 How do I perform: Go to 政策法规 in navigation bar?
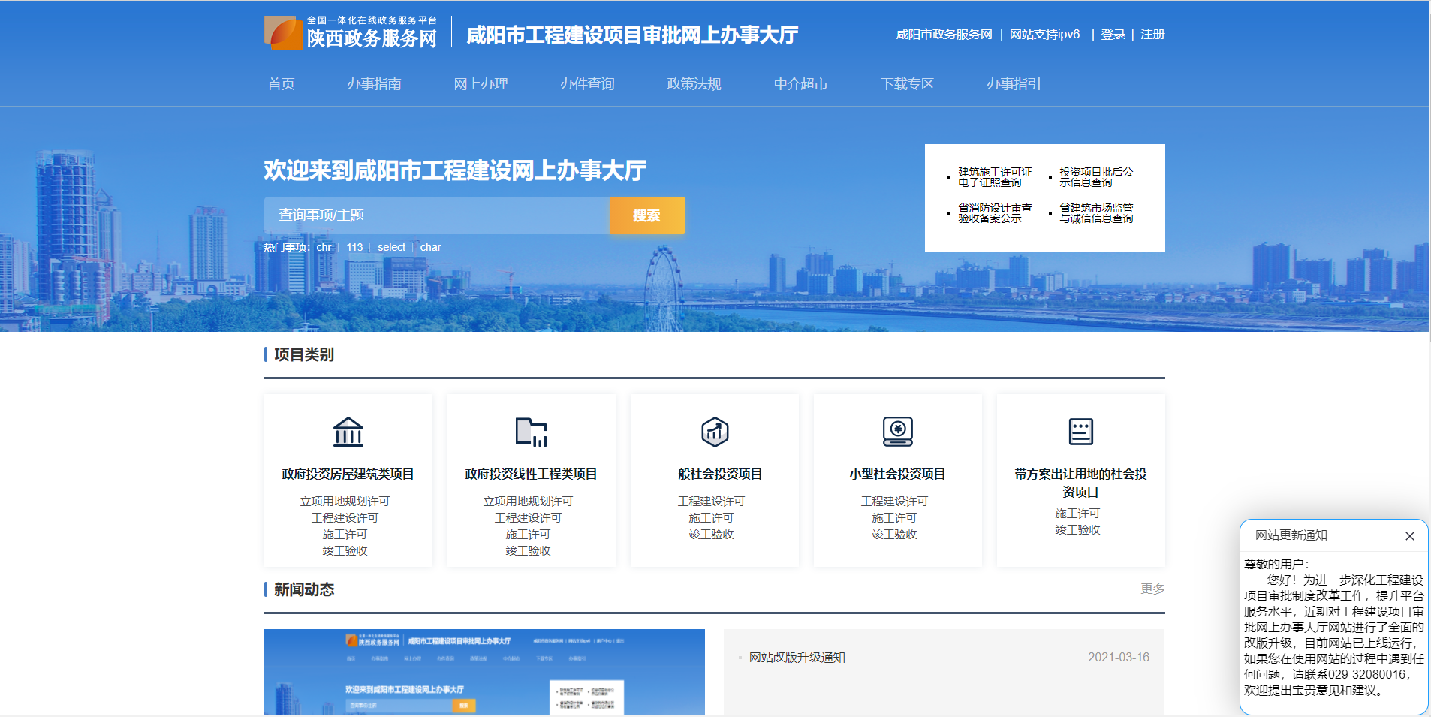[x=694, y=84]
